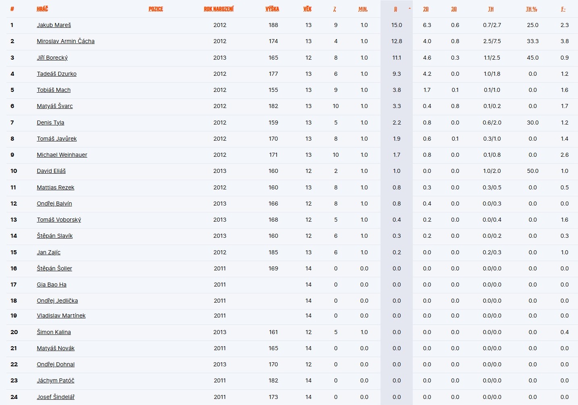Sort by VÝŠKA column header
The width and height of the screenshot is (578, 405).
pyautogui.click(x=272, y=9)
